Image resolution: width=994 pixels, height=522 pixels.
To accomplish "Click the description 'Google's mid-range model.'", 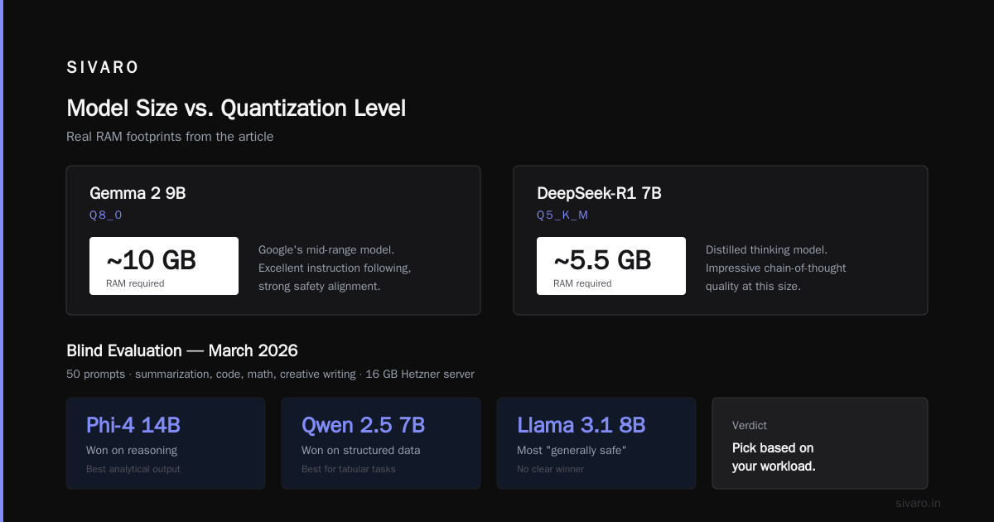I will 326,249.
